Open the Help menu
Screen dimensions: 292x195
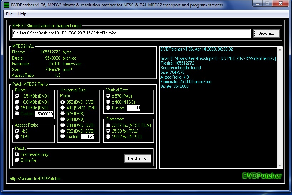point(22,14)
